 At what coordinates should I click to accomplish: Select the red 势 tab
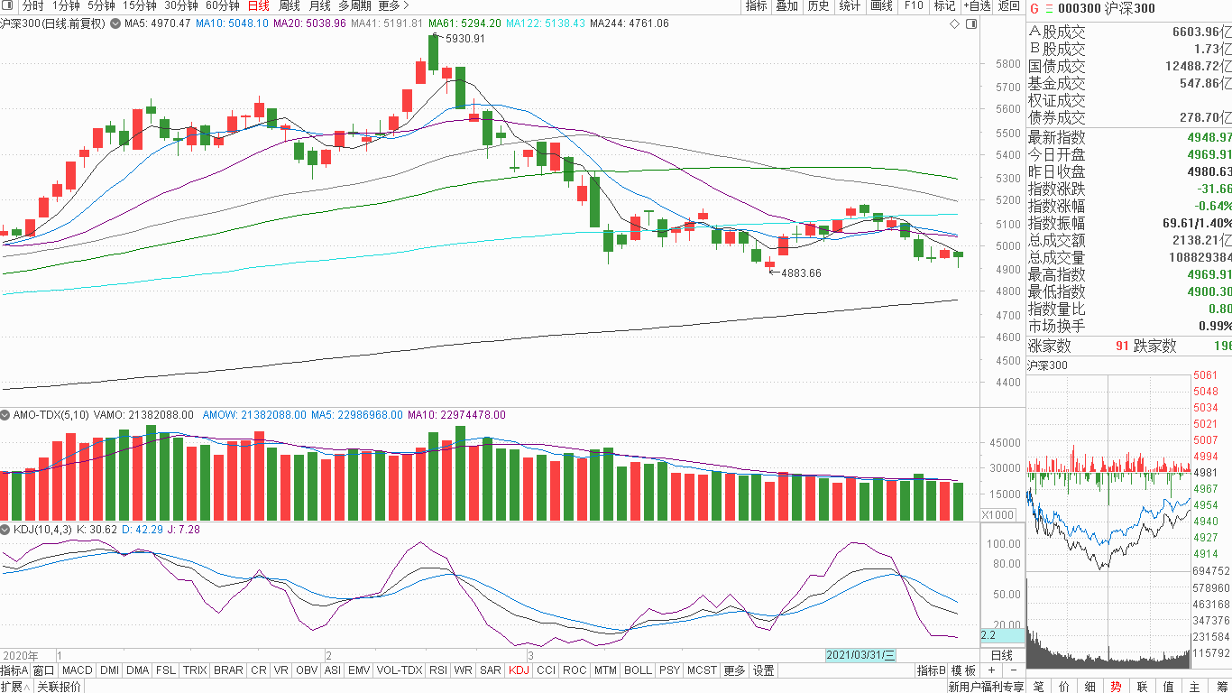click(1116, 687)
